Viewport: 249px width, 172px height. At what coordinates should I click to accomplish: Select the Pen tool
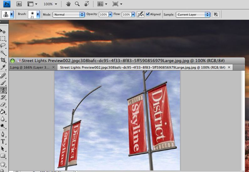(3, 134)
